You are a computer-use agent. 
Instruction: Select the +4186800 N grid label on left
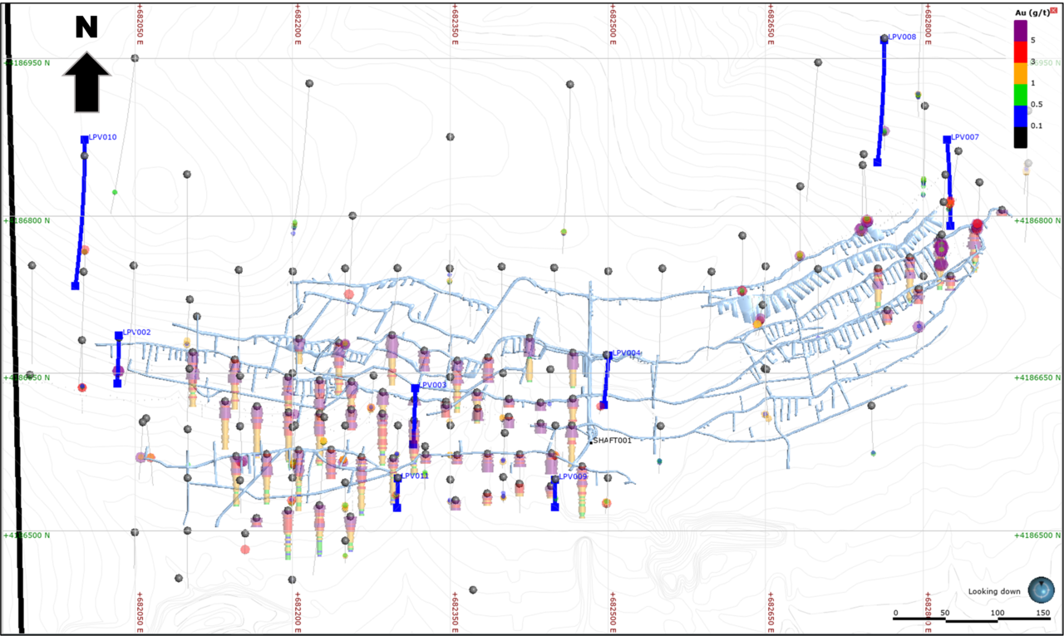pyautogui.click(x=26, y=220)
